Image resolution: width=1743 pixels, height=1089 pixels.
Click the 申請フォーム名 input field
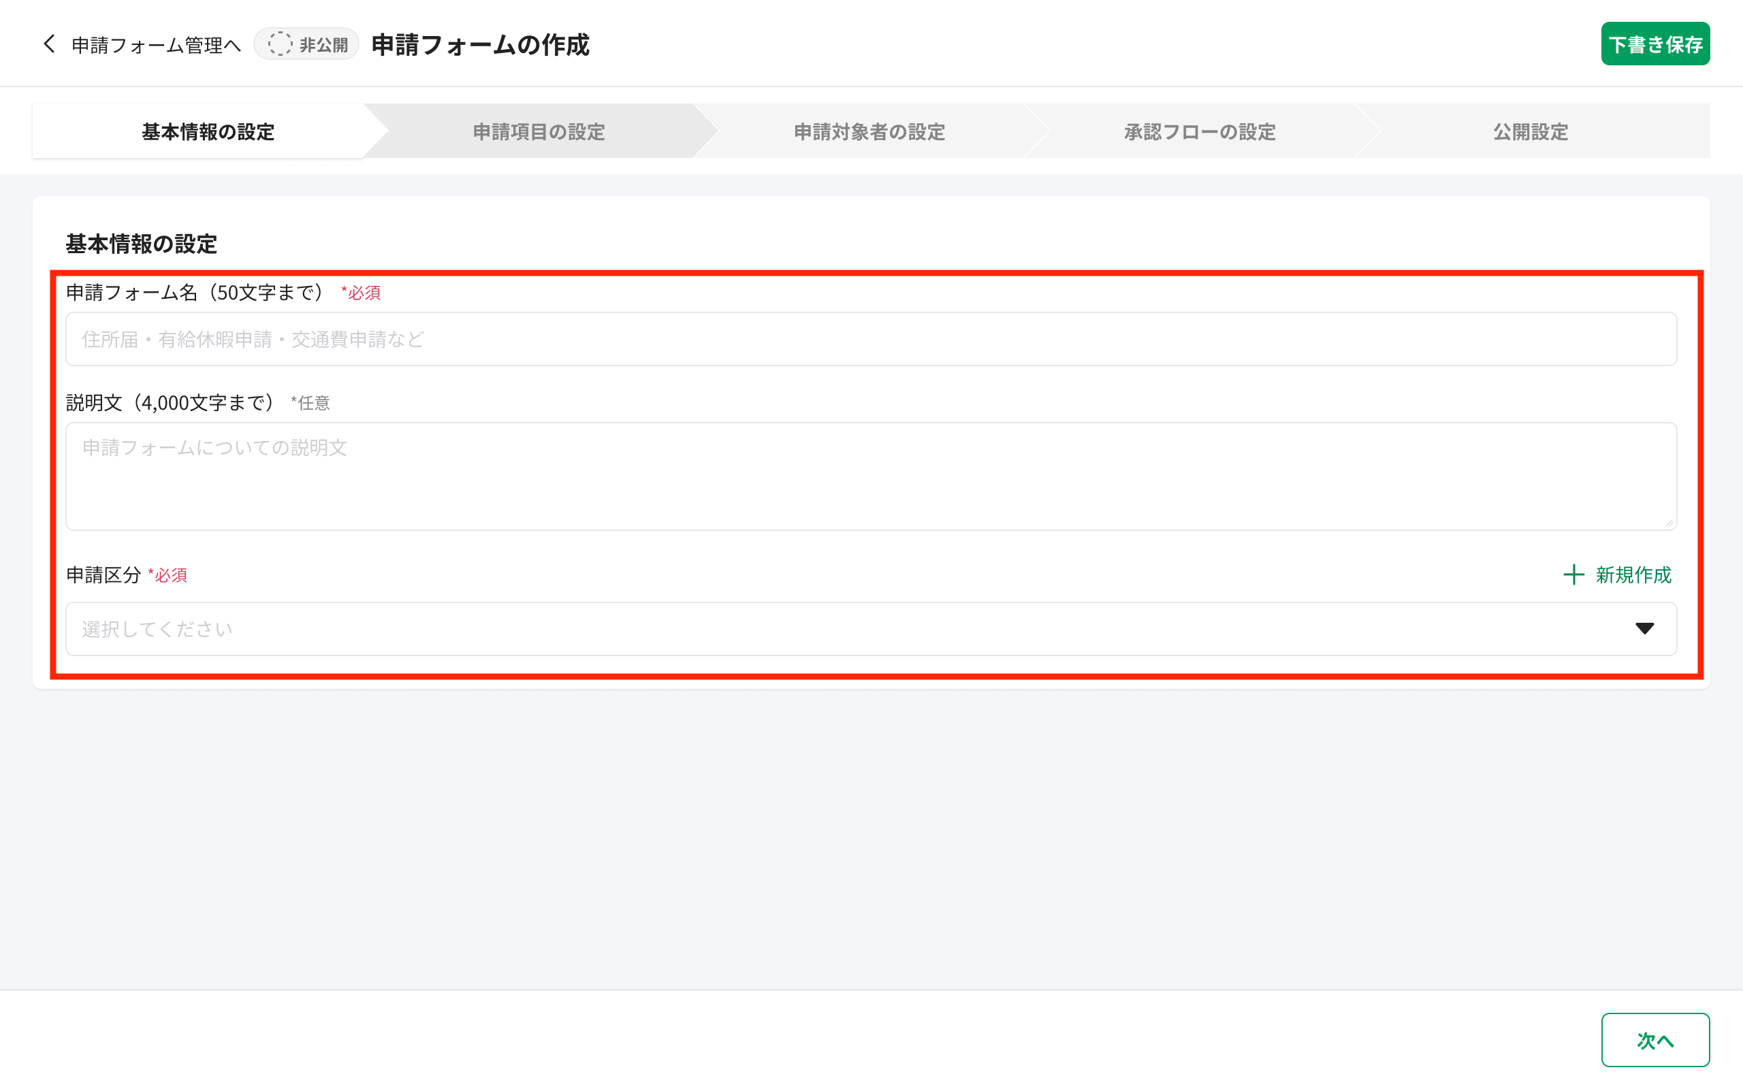tap(870, 338)
